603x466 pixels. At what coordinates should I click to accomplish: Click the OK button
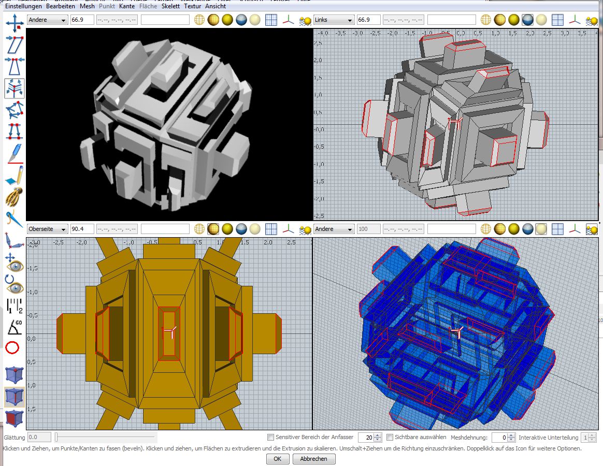tap(277, 459)
